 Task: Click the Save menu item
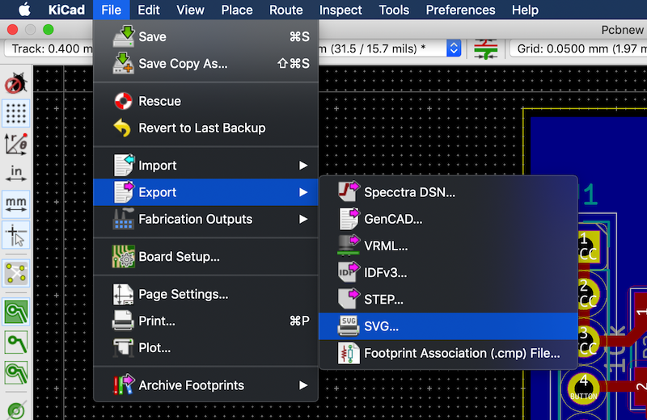[x=205, y=36]
